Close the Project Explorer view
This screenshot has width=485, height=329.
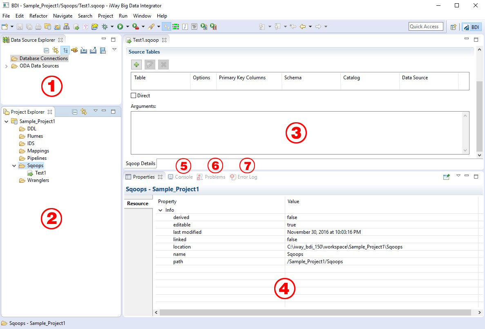[x=50, y=112]
